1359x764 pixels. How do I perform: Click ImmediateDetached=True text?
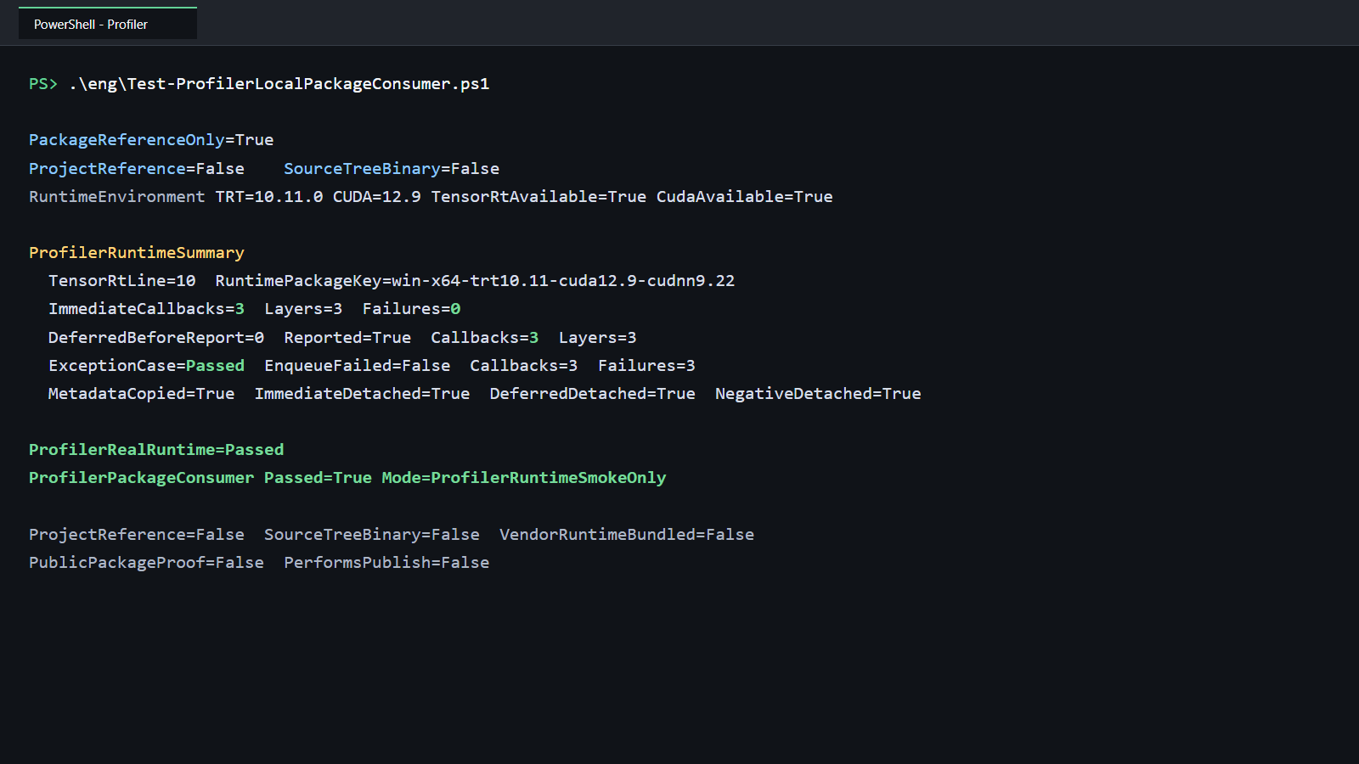pos(363,394)
